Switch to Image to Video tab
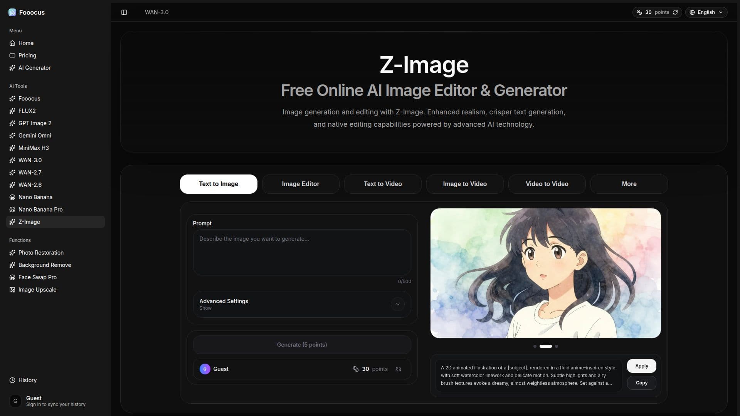This screenshot has height=416, width=740. (465, 184)
